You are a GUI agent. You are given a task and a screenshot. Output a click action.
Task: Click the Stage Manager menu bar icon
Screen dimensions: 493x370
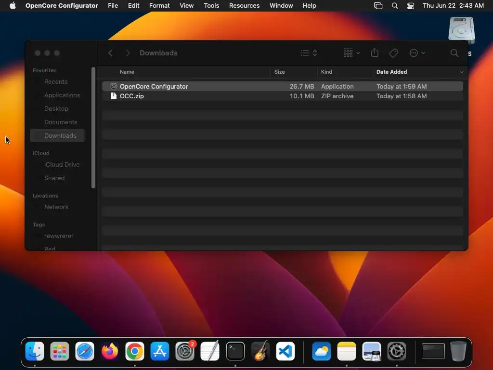coord(378,6)
